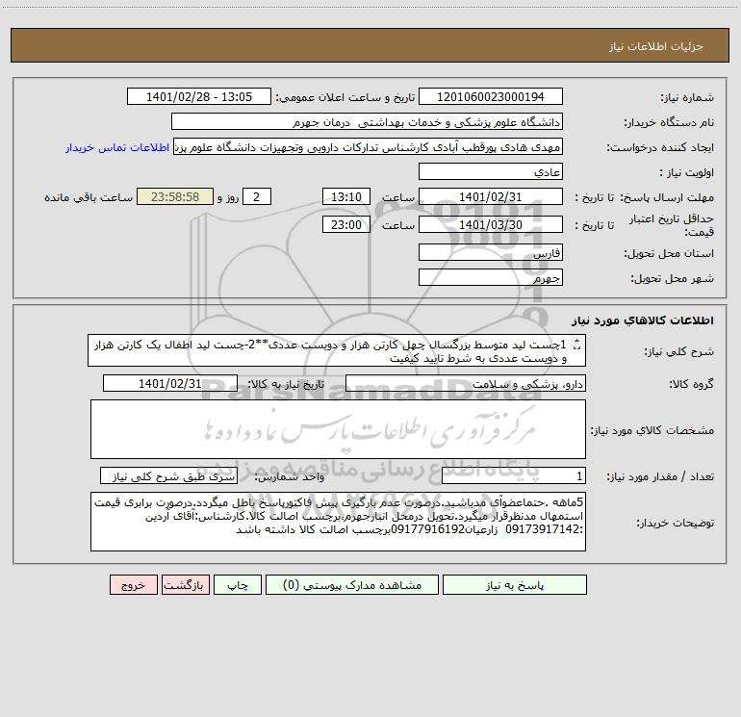Click the 'مهلت ارسال پاسخ: تا تاریخ :' label
Image resolution: width=741 pixels, height=717 pixels.
coord(644,197)
